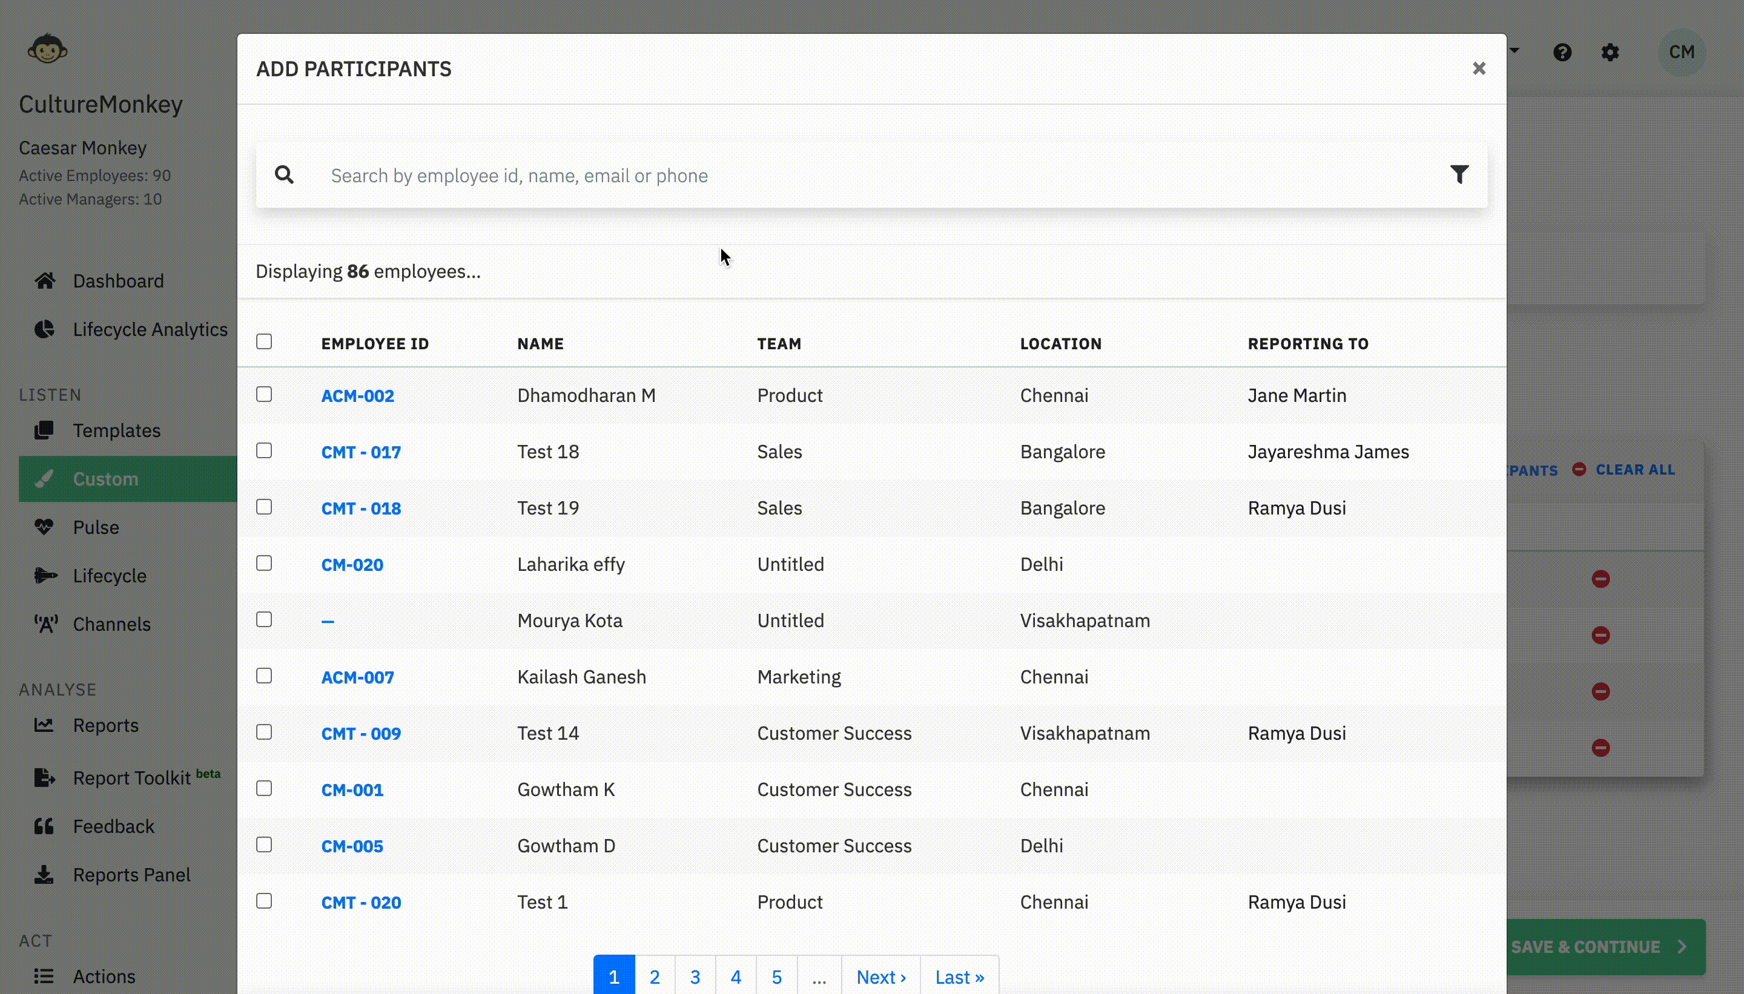Click the CM user avatar

coord(1681,52)
